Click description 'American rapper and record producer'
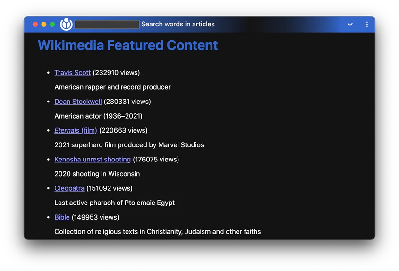 pos(112,87)
